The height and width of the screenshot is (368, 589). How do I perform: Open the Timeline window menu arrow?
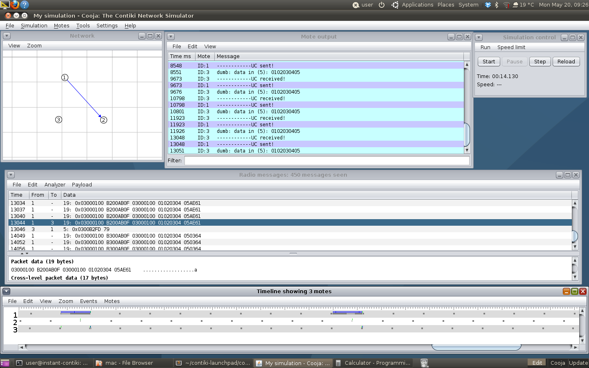(6, 292)
